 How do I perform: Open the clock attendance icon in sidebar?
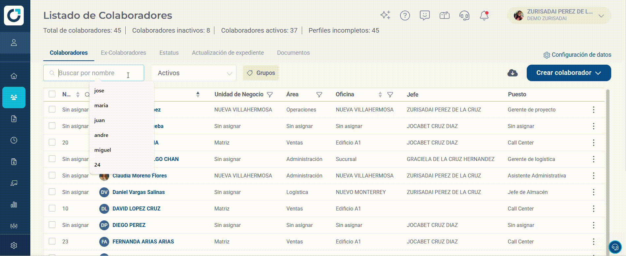pyautogui.click(x=14, y=140)
